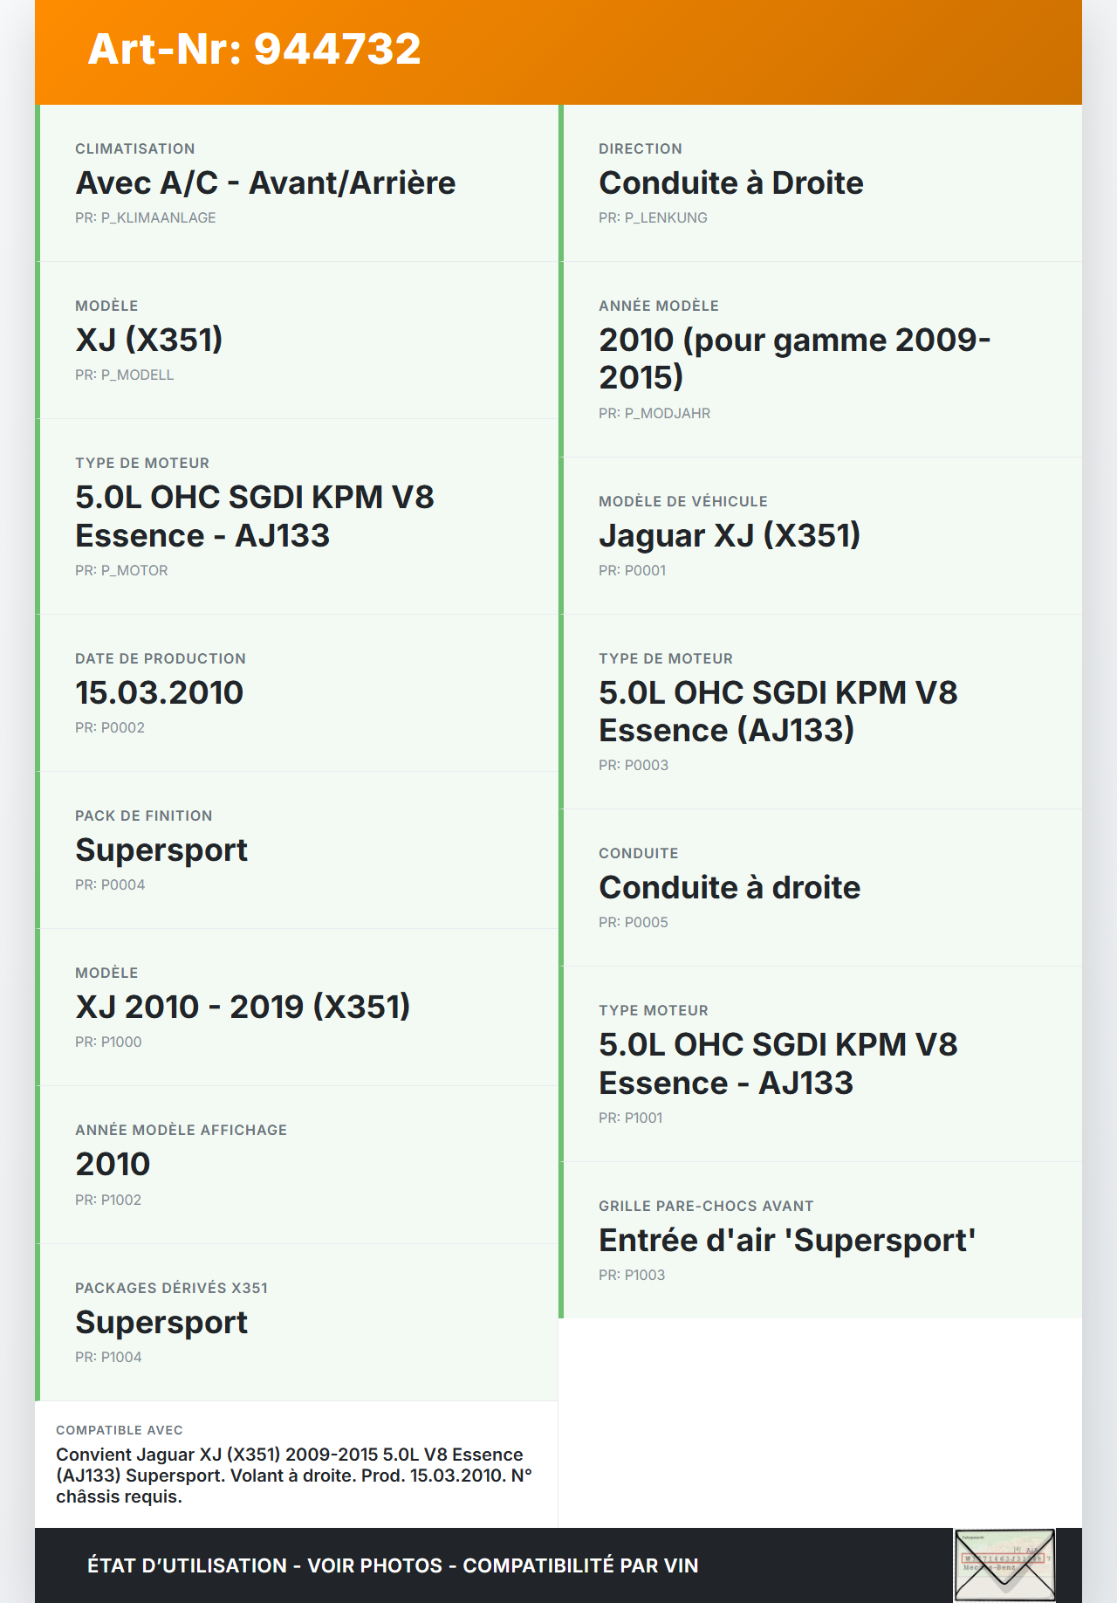Image resolution: width=1117 pixels, height=1603 pixels.
Task: Click the Année Modèle 2010 gamme value
Action: pos(794,358)
